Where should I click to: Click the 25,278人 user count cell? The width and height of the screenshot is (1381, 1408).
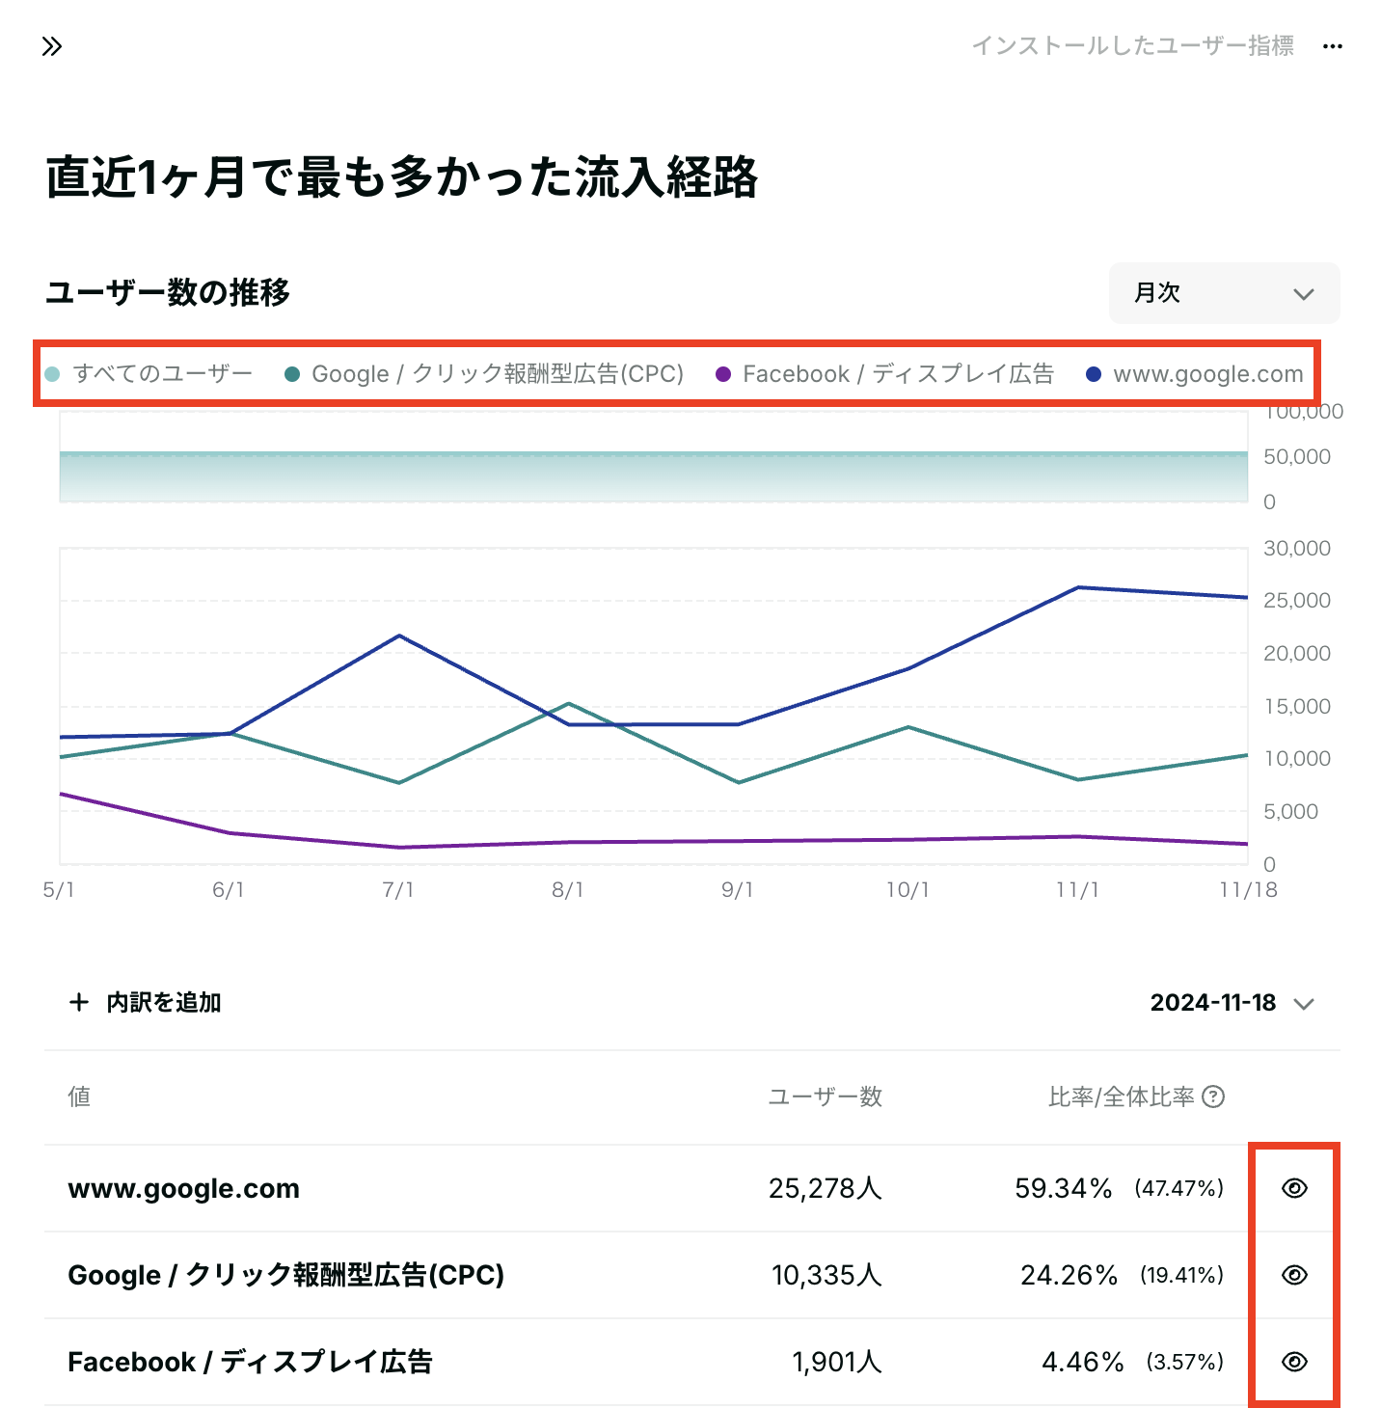tap(826, 1188)
